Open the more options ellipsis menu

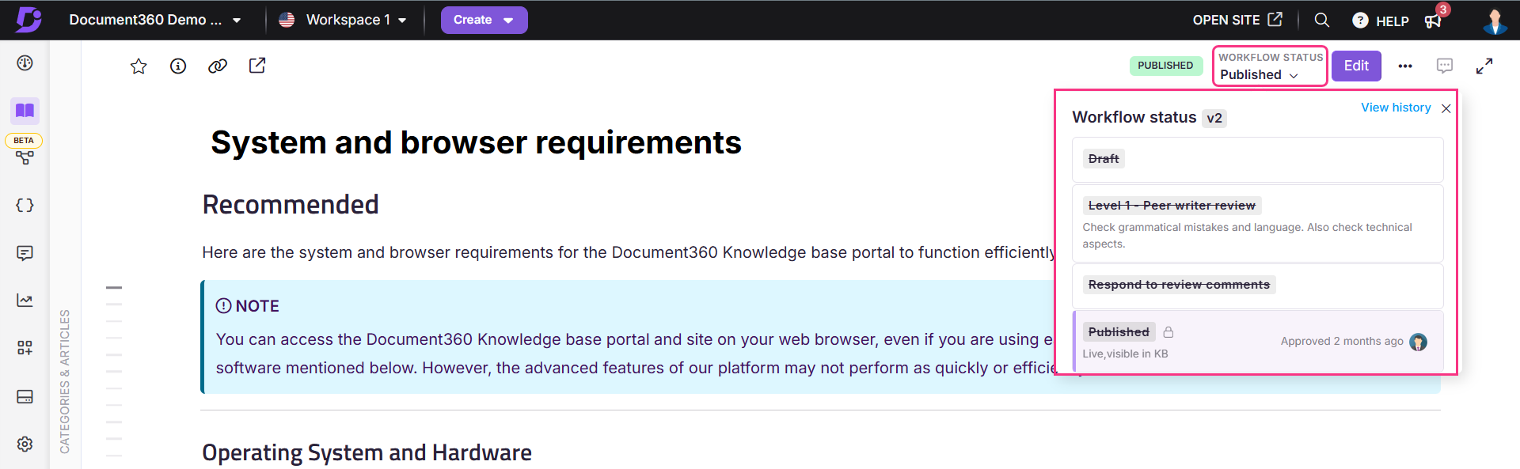[1405, 66]
